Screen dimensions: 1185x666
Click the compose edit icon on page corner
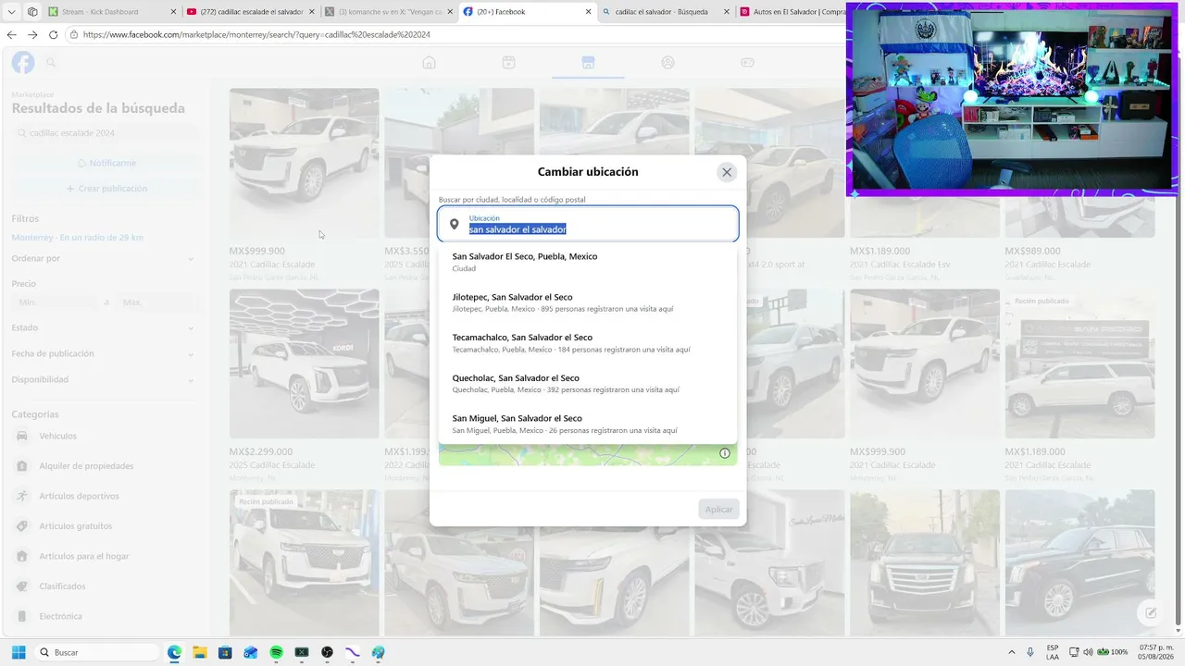pos(1151,612)
